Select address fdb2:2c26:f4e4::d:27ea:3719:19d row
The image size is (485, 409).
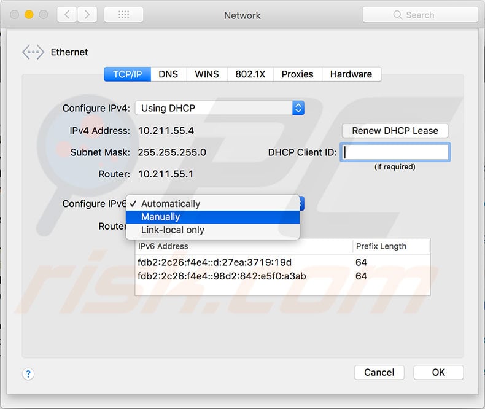coord(282,262)
